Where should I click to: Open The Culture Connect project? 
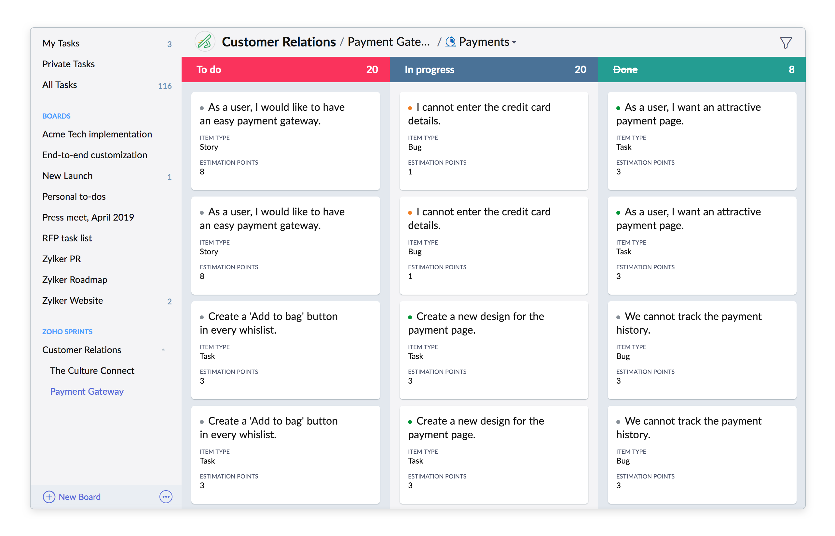tap(92, 371)
